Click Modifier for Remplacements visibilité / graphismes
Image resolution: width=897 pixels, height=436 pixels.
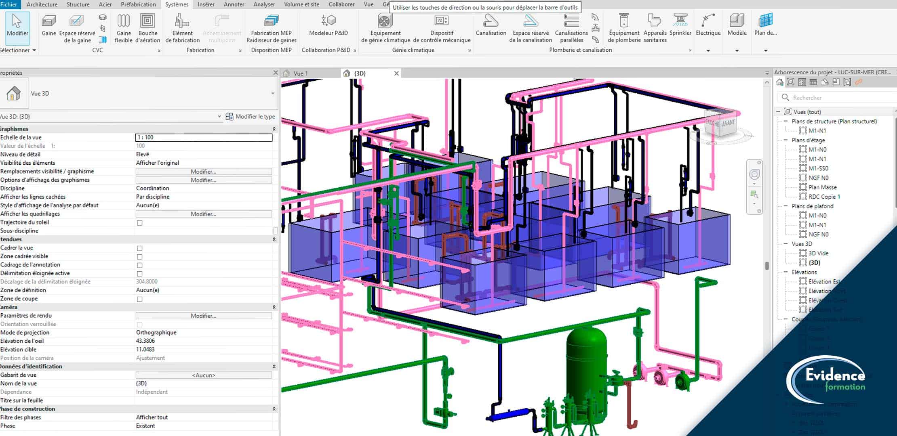203,171
